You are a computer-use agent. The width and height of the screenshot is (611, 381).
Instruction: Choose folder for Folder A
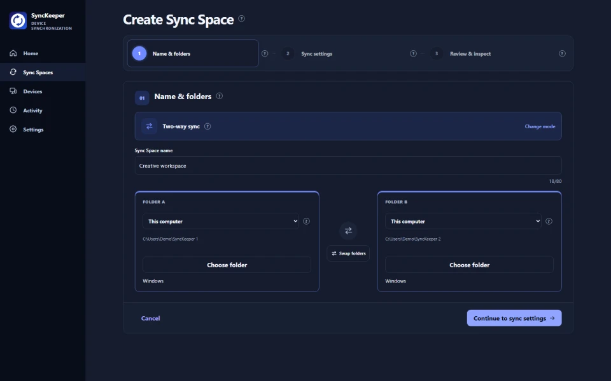(x=227, y=265)
